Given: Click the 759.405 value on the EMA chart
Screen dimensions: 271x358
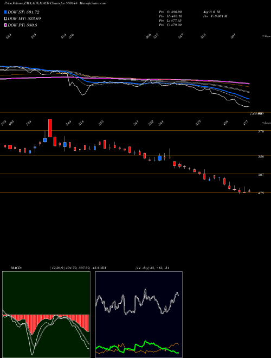Looking at the screenshot, I should pos(257,113).
